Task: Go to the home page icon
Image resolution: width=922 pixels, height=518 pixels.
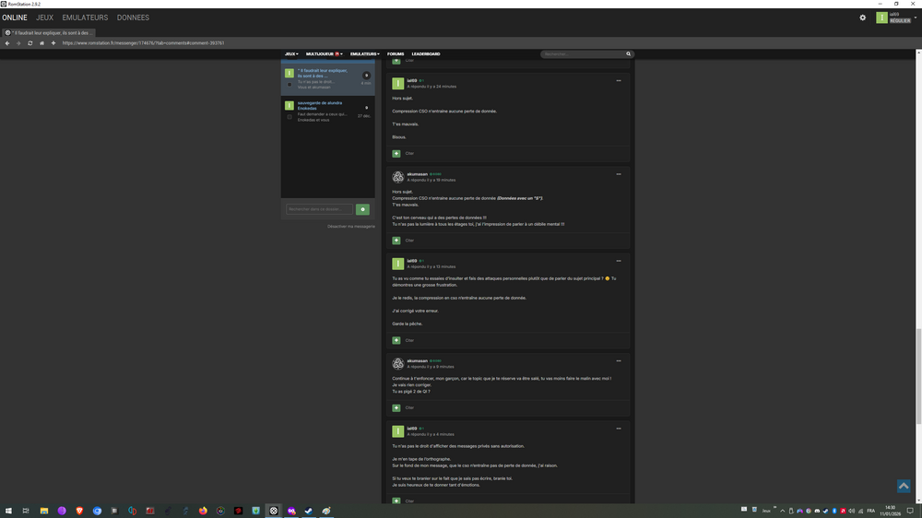Action: [41, 43]
